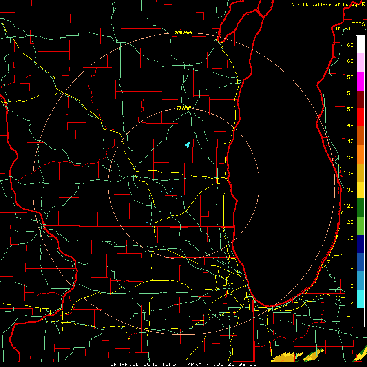Select the '2' legend value
This screenshot has height=367, width=367.
352,302
